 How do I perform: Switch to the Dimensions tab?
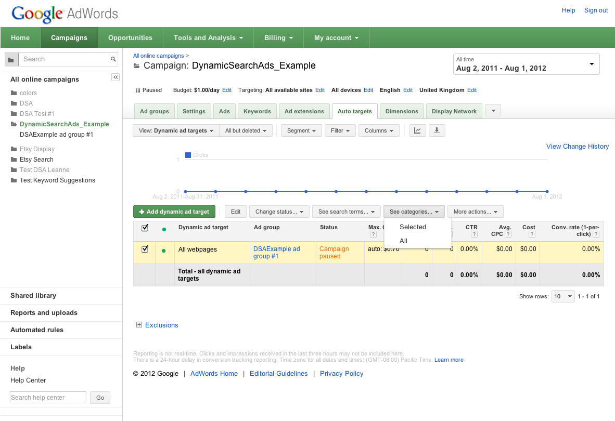coord(402,111)
